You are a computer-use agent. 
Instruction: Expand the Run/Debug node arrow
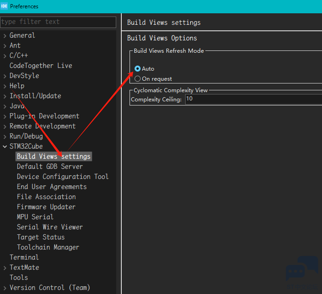(x=5, y=137)
